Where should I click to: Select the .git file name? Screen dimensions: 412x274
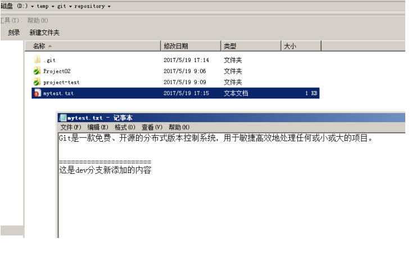click(49, 60)
